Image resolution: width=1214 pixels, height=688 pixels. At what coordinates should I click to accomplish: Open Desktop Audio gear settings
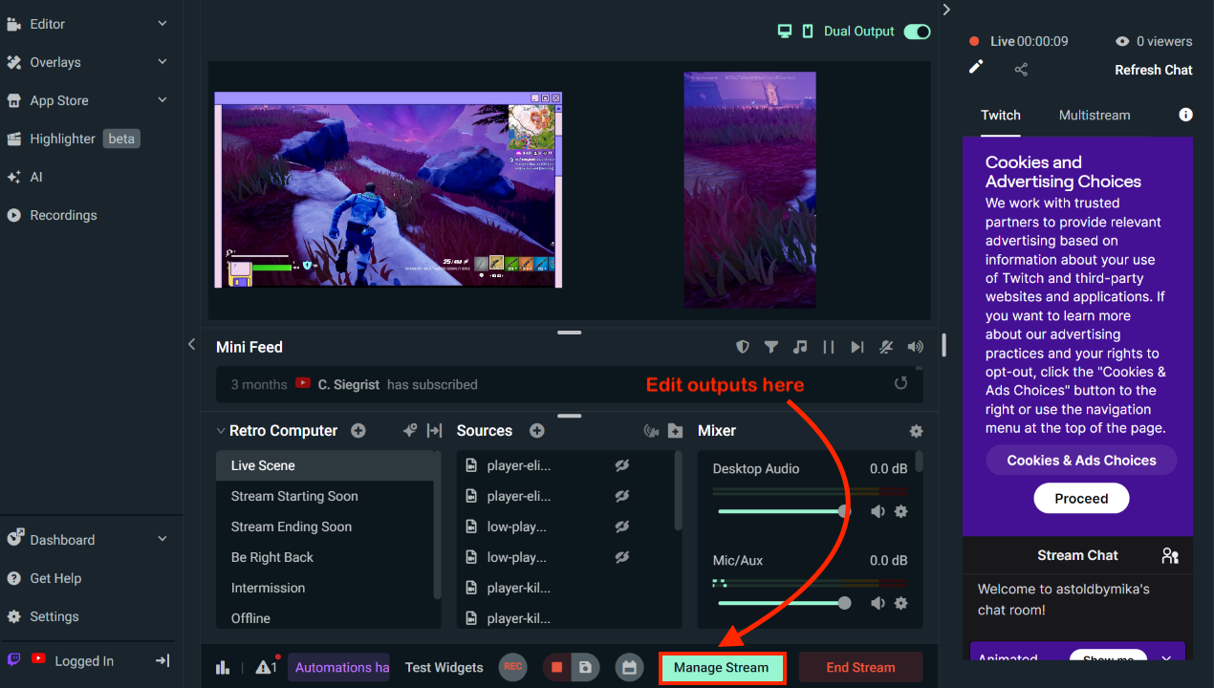pos(900,511)
